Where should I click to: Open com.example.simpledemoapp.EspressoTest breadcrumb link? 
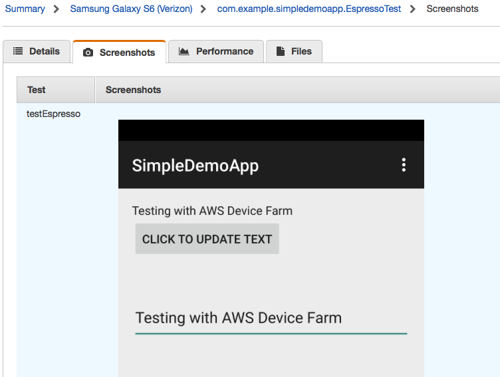pyautogui.click(x=309, y=9)
